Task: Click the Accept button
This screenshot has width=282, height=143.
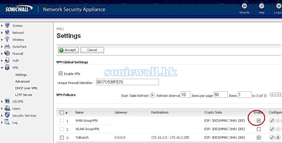Action: coord(68,50)
